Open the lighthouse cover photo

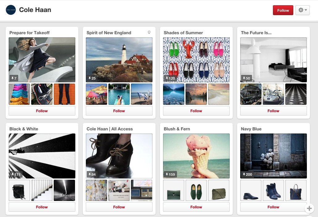click(119, 60)
